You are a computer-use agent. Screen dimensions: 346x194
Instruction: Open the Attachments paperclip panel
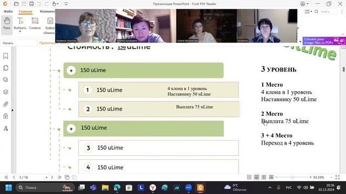point(6,104)
